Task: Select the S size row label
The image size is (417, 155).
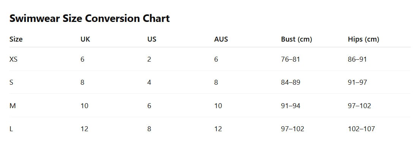Action: coord(11,82)
